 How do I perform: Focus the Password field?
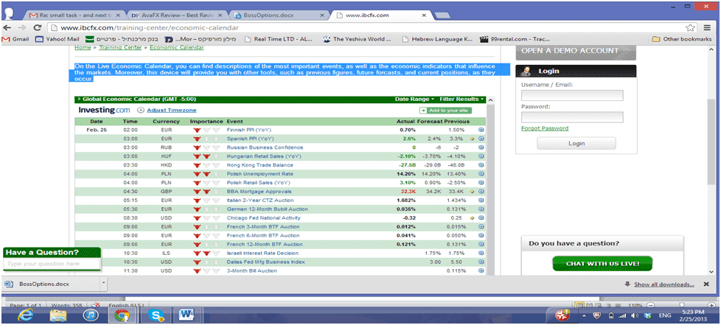click(x=572, y=117)
